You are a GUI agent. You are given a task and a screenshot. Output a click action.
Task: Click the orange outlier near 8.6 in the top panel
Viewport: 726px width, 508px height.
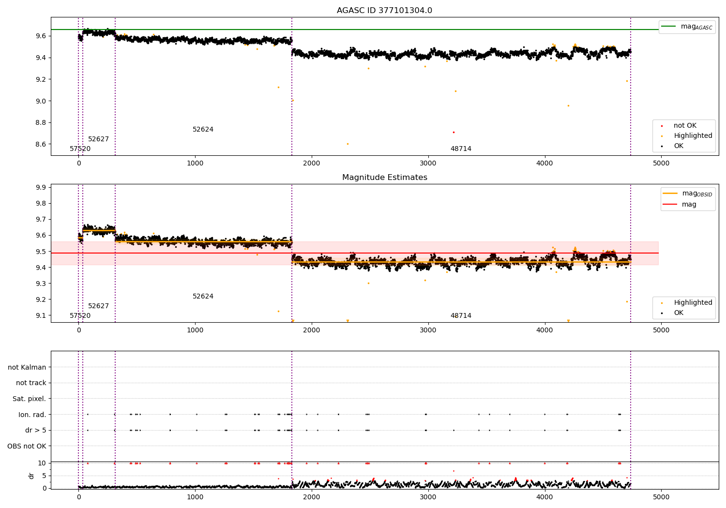[348, 144]
